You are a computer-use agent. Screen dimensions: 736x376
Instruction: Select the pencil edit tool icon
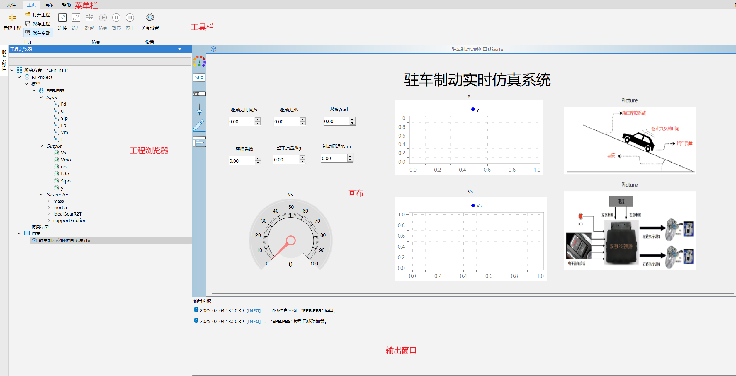[199, 125]
